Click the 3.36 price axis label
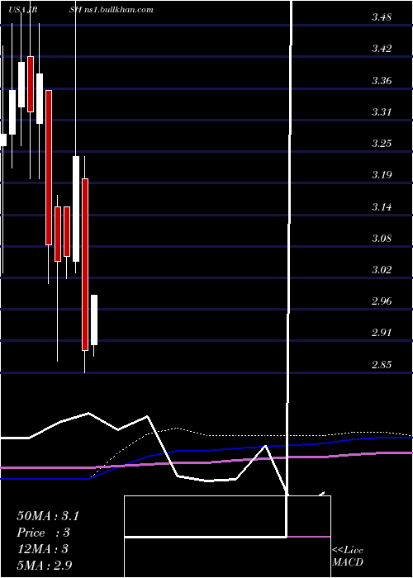Screen dimensions: 413x578 382,80
